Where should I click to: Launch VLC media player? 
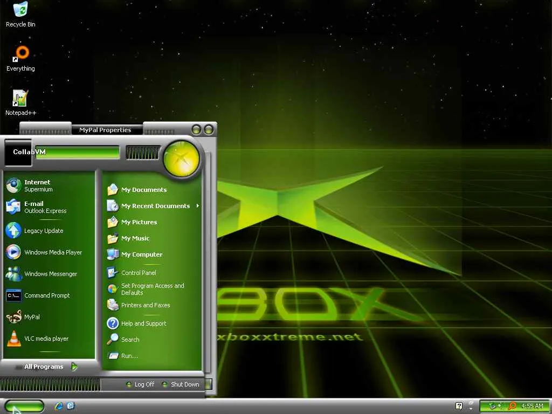pyautogui.click(x=49, y=339)
